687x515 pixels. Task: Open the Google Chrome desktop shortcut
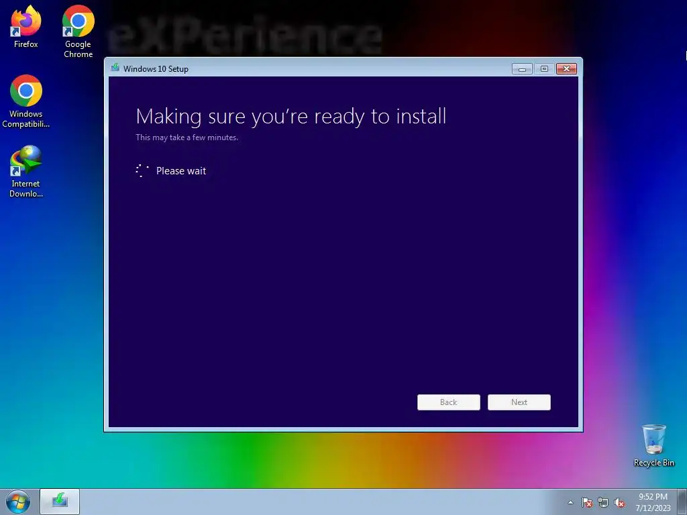coord(78,32)
